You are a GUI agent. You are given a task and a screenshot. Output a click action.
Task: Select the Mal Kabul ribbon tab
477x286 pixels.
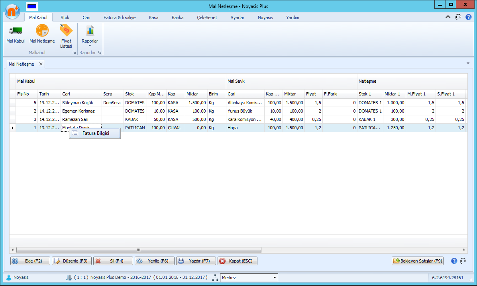(x=38, y=18)
